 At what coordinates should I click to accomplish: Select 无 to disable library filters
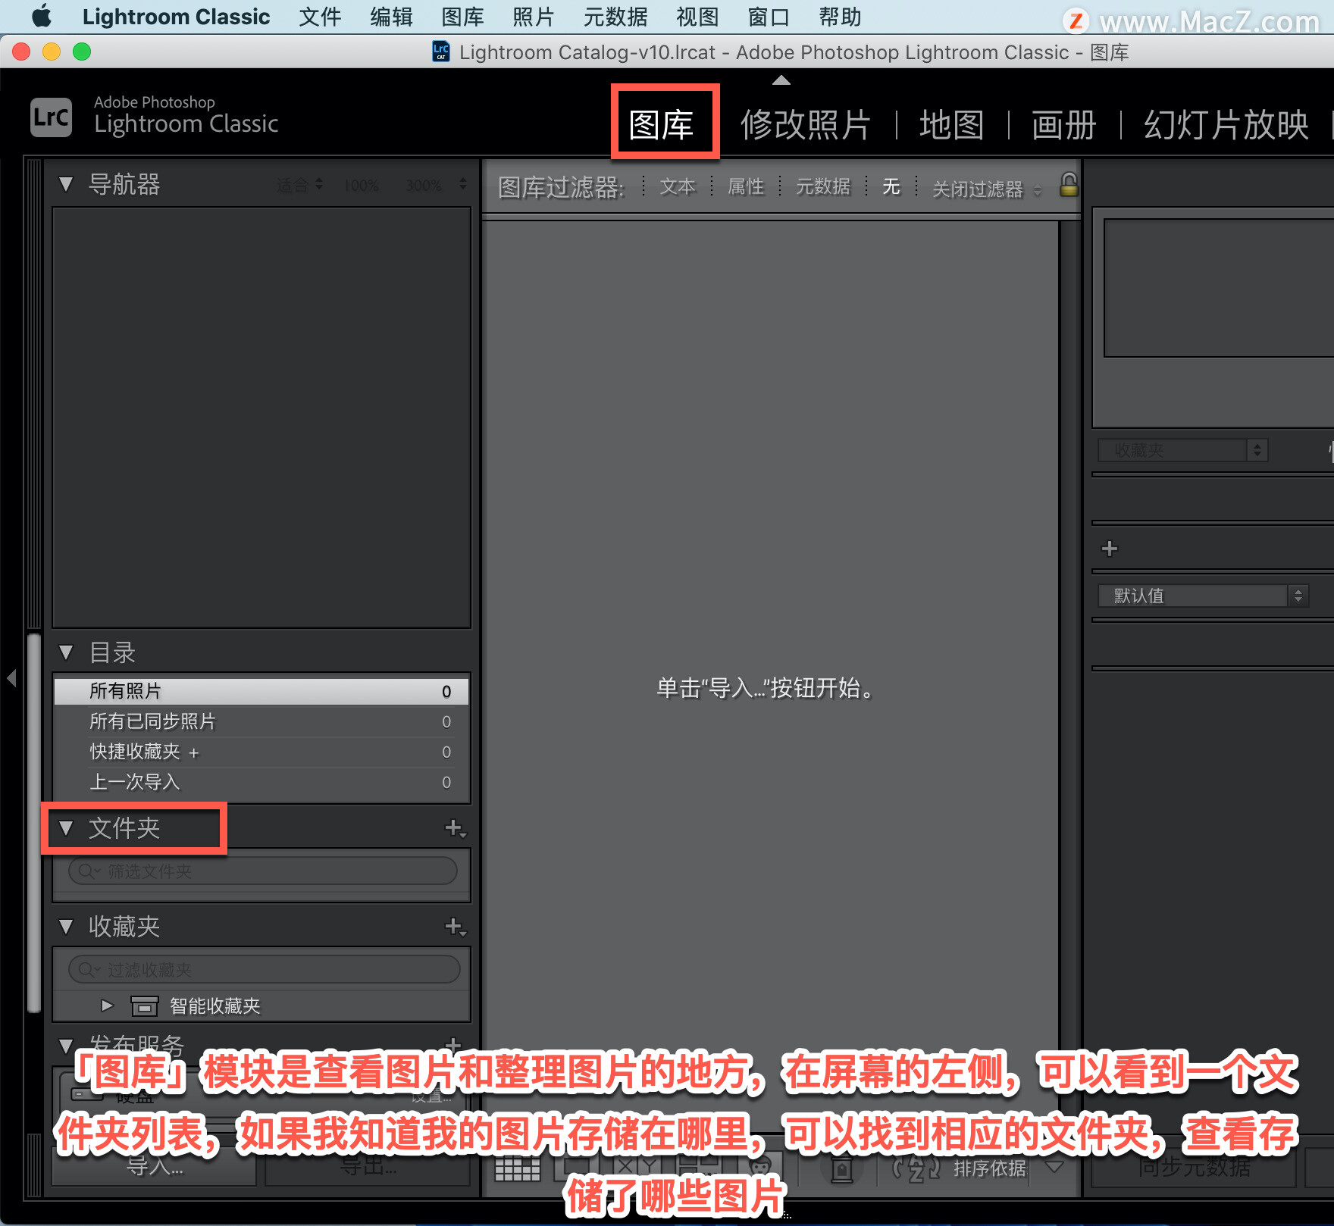point(891,186)
